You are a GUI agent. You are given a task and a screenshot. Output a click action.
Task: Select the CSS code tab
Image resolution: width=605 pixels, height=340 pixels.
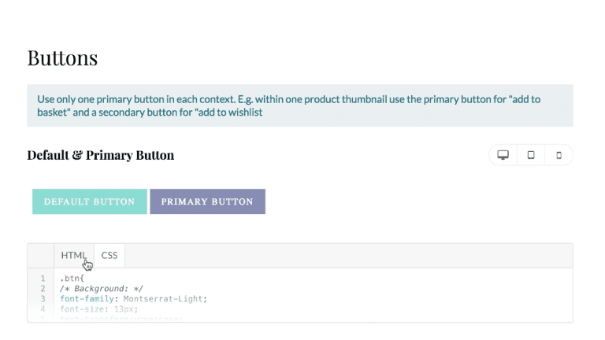click(x=109, y=255)
